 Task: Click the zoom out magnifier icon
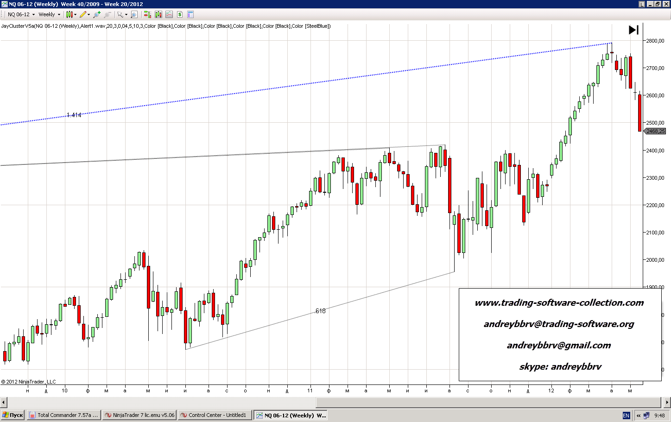point(108,14)
